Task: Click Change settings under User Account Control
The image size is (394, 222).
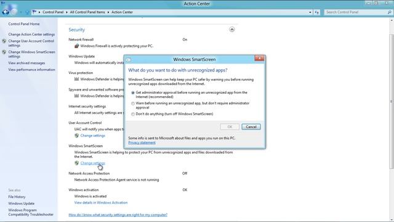Action: 93,136
